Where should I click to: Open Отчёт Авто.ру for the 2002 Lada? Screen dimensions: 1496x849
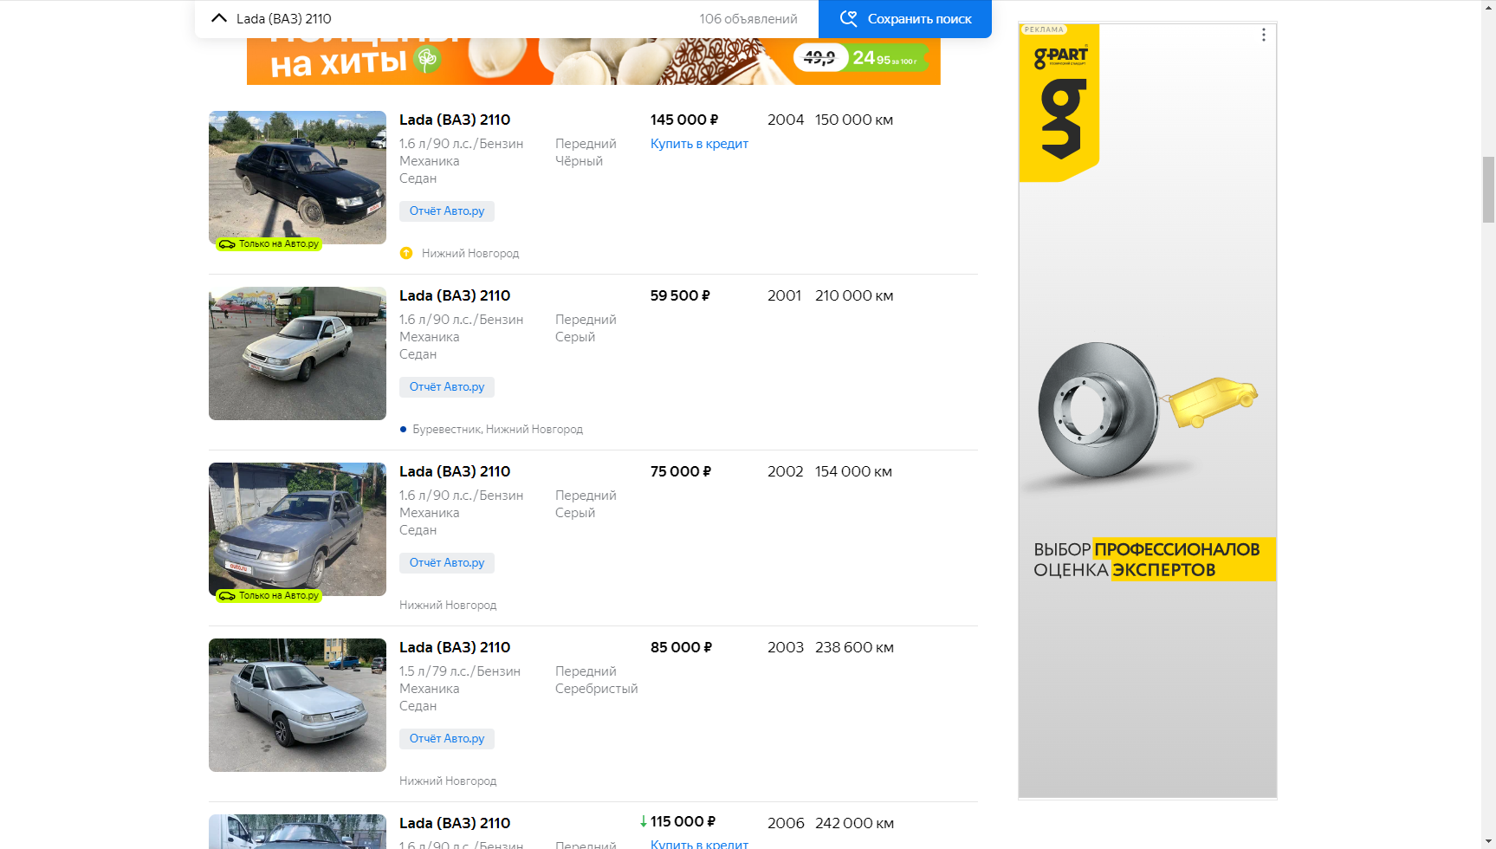point(447,563)
